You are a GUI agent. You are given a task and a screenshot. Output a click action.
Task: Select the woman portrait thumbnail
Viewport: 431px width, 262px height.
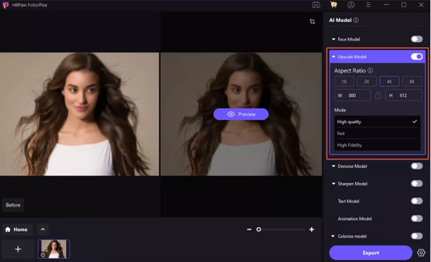pos(54,249)
